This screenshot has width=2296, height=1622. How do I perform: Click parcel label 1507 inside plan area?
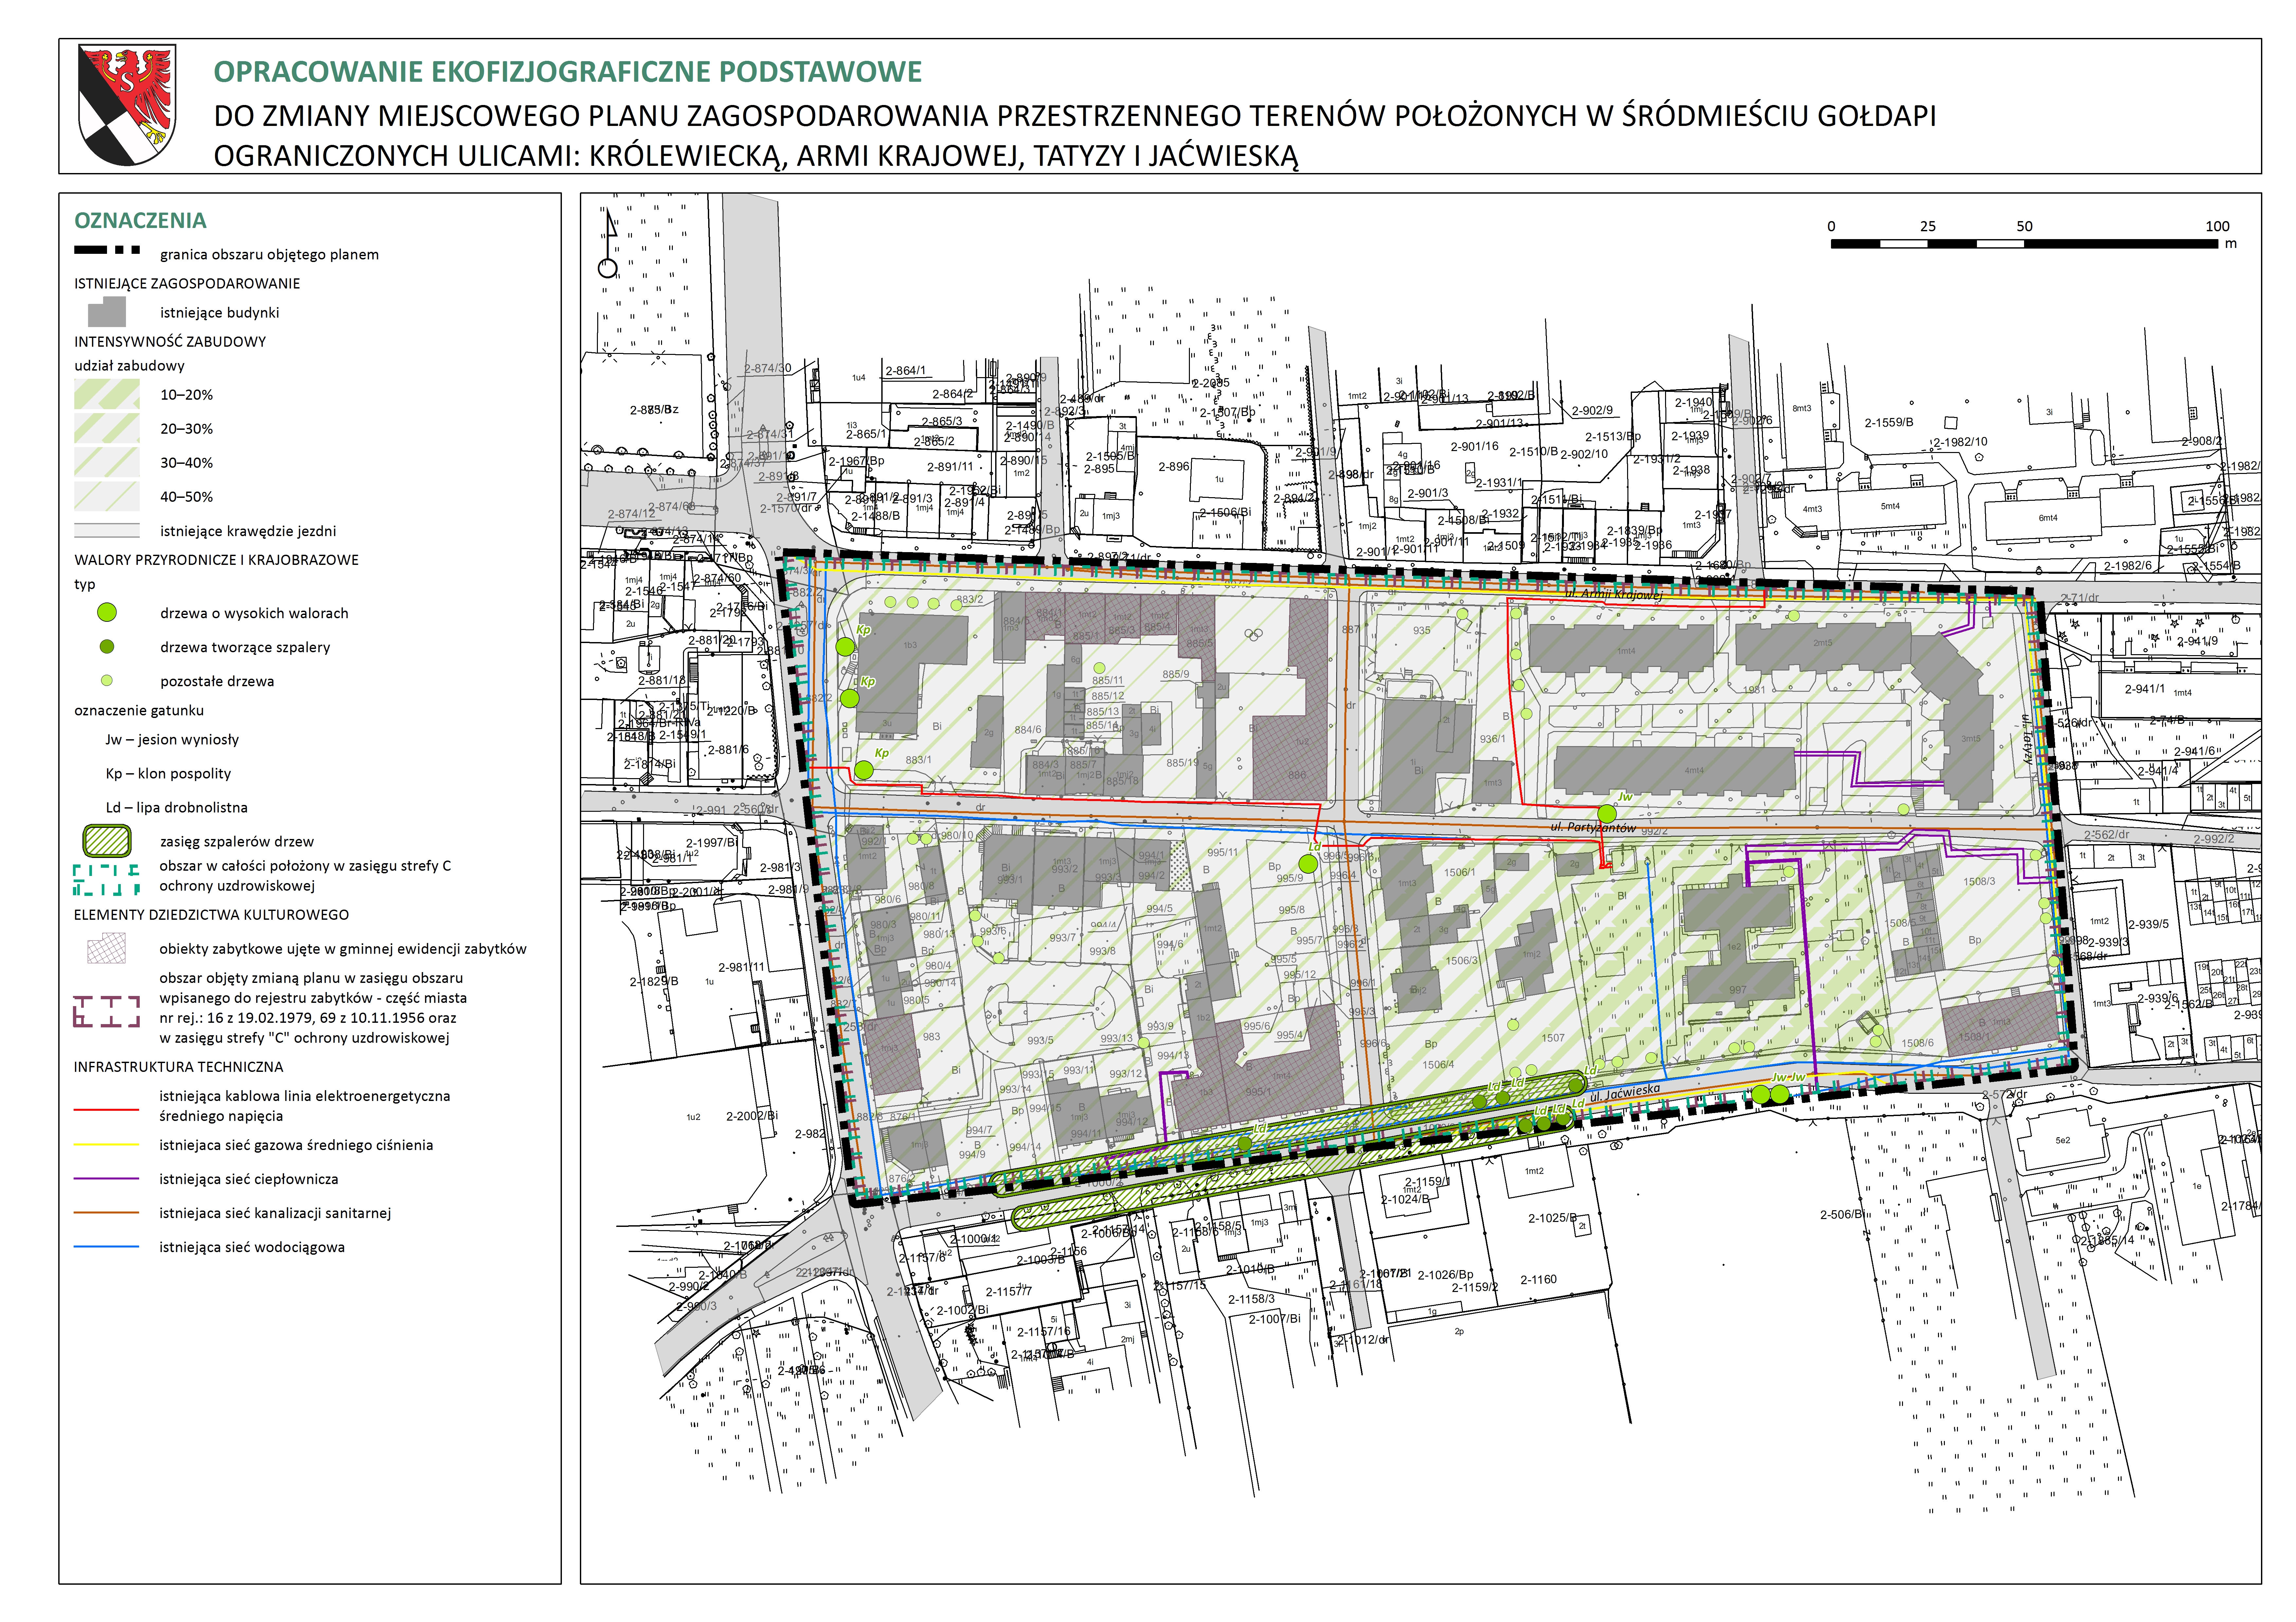[1553, 1038]
